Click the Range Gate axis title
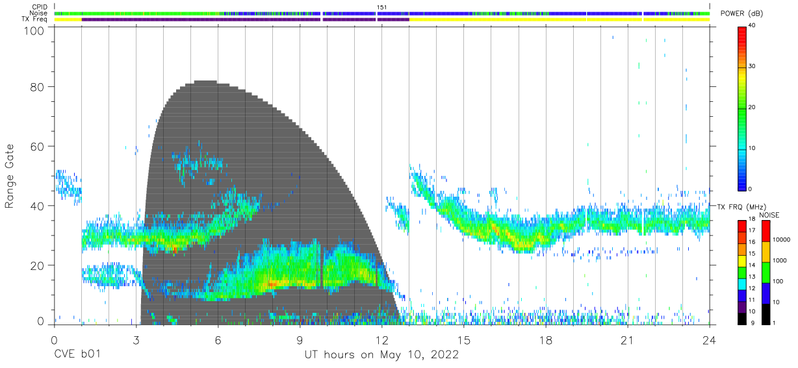This screenshot has height=368, width=798. 10,177
